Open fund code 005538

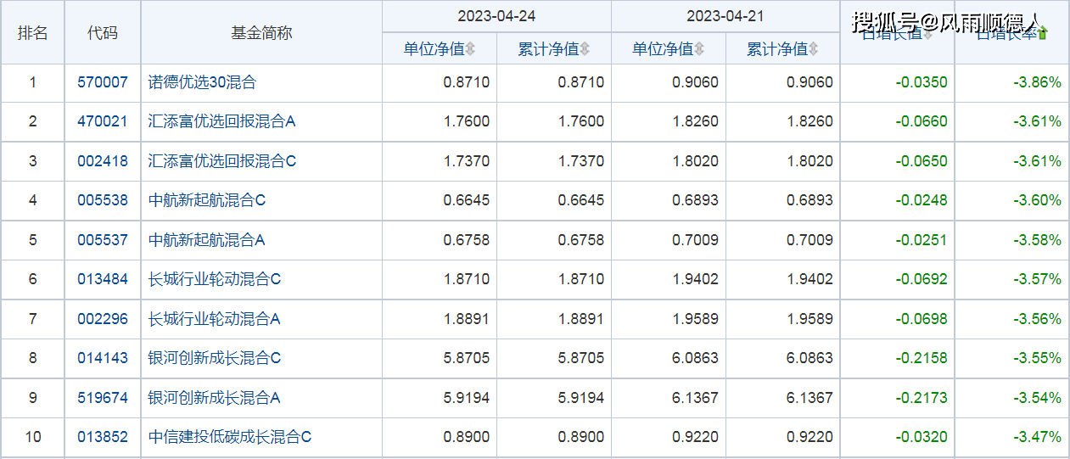click(x=103, y=200)
